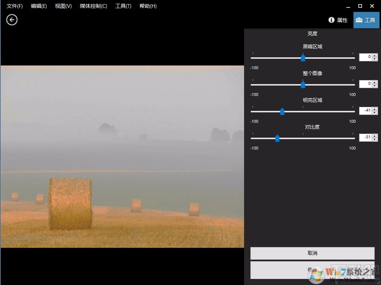Decrease 黑暗区域 value with down arrow

click(x=374, y=59)
